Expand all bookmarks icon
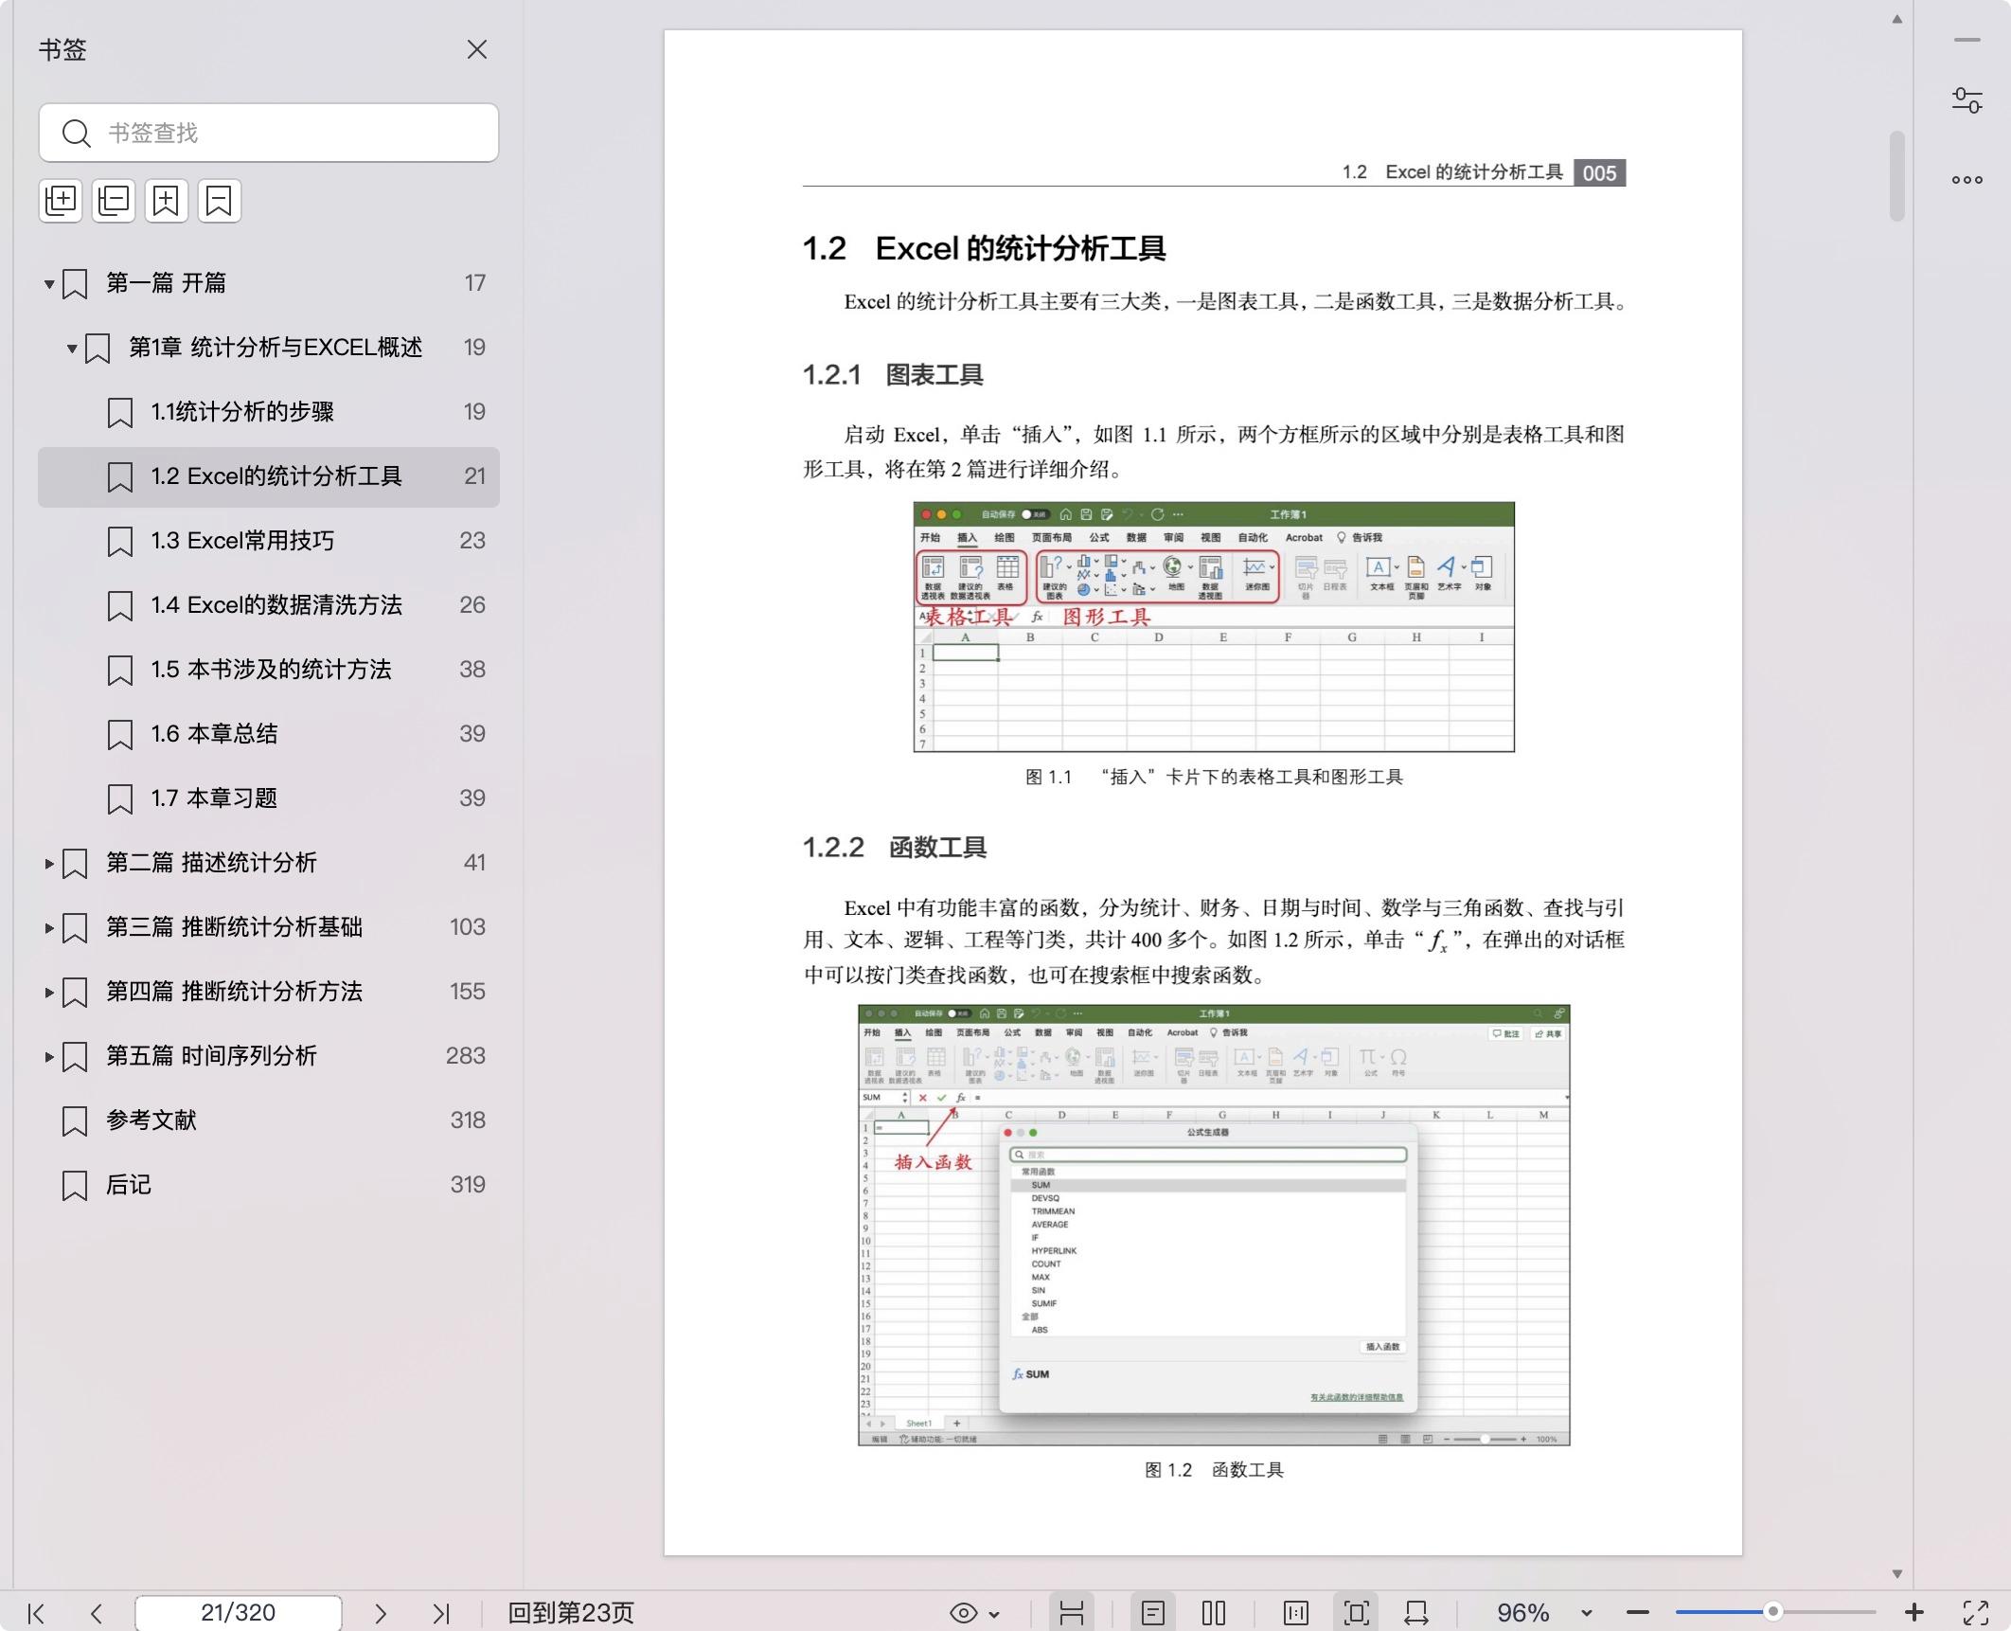This screenshot has width=2011, height=1631. tap(61, 200)
